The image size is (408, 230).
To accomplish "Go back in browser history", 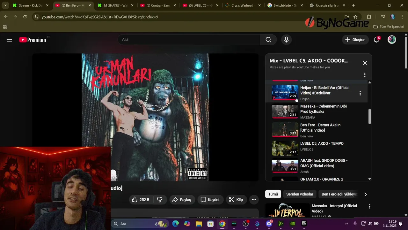I will point(6,17).
